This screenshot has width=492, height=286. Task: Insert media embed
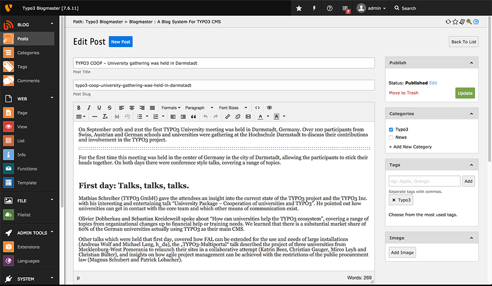(x=248, y=116)
